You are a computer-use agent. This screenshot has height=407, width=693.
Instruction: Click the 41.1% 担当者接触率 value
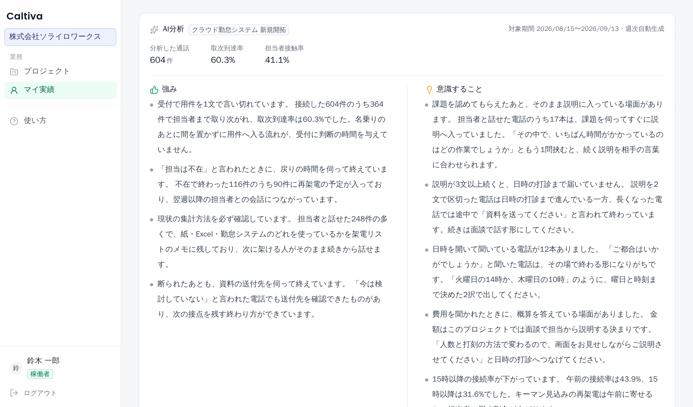click(x=277, y=60)
